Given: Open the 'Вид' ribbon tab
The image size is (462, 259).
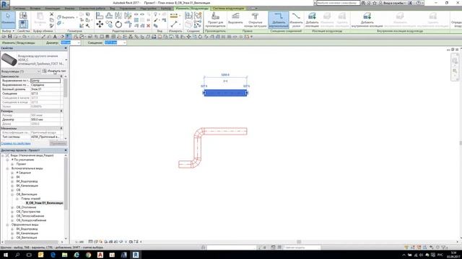Looking at the screenshot, I should point(113,9).
